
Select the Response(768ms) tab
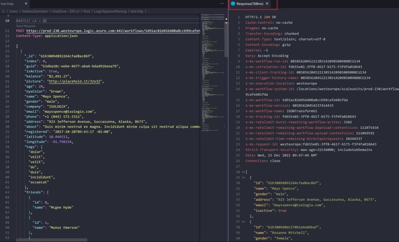(x=249, y=4)
